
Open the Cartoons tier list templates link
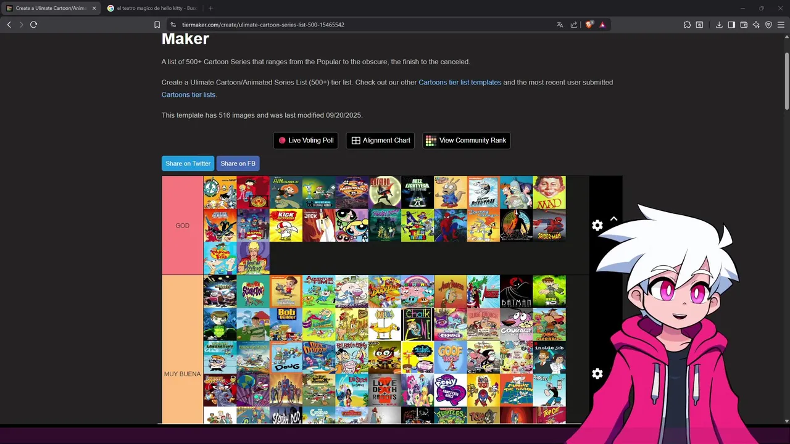pyautogui.click(x=460, y=82)
